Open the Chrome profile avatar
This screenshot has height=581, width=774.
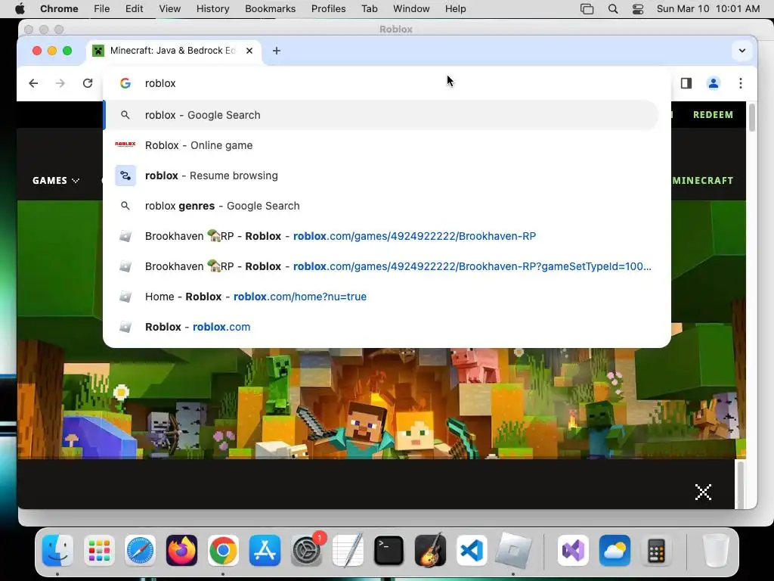714,83
